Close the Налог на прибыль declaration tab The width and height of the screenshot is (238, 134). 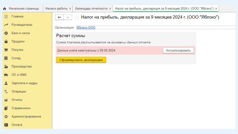coord(216,9)
